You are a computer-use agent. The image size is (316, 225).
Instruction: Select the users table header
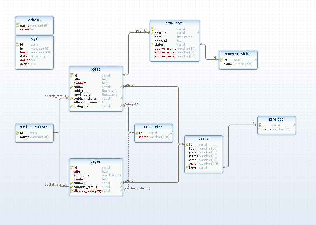pyautogui.click(x=203, y=138)
